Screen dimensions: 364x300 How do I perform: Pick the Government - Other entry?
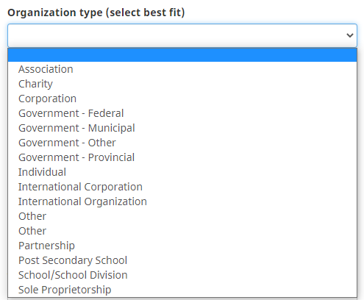[182, 143]
